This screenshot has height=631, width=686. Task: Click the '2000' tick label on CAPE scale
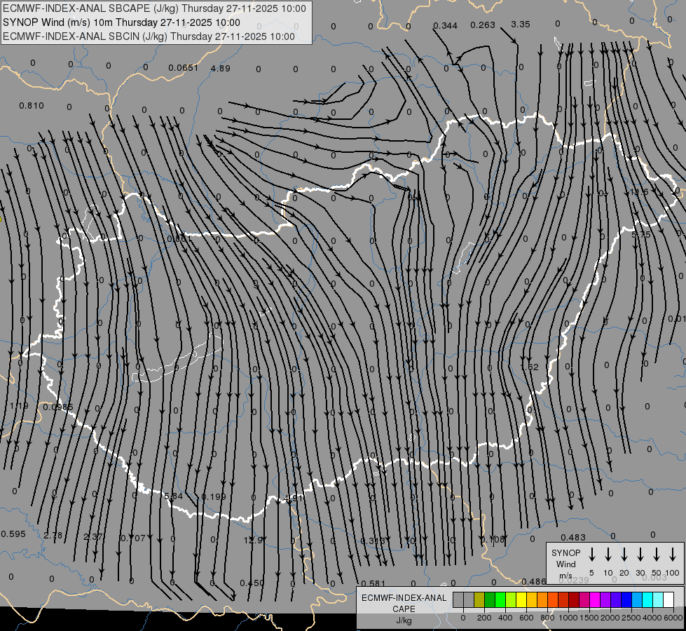click(610, 618)
